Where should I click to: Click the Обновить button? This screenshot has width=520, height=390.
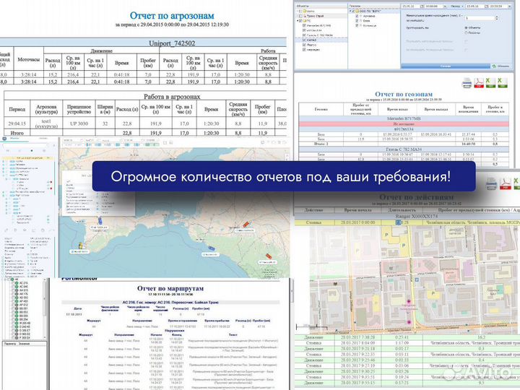[x=501, y=66]
